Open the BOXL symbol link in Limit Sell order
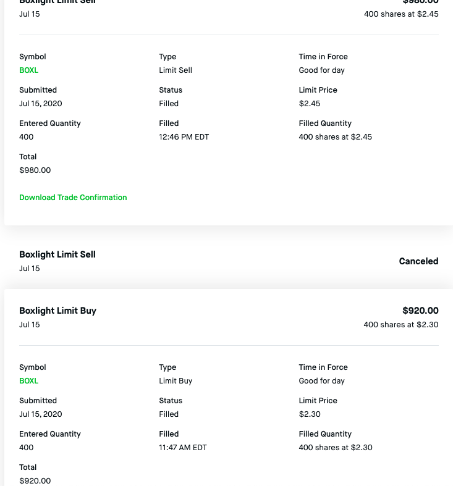The image size is (453, 486). [28, 70]
